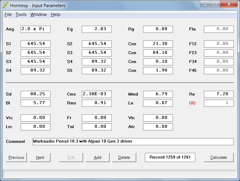Image resolution: width=240 pixels, height=181 pixels.
Task: Select the Sd field showing 88.25
Action: [35, 94]
